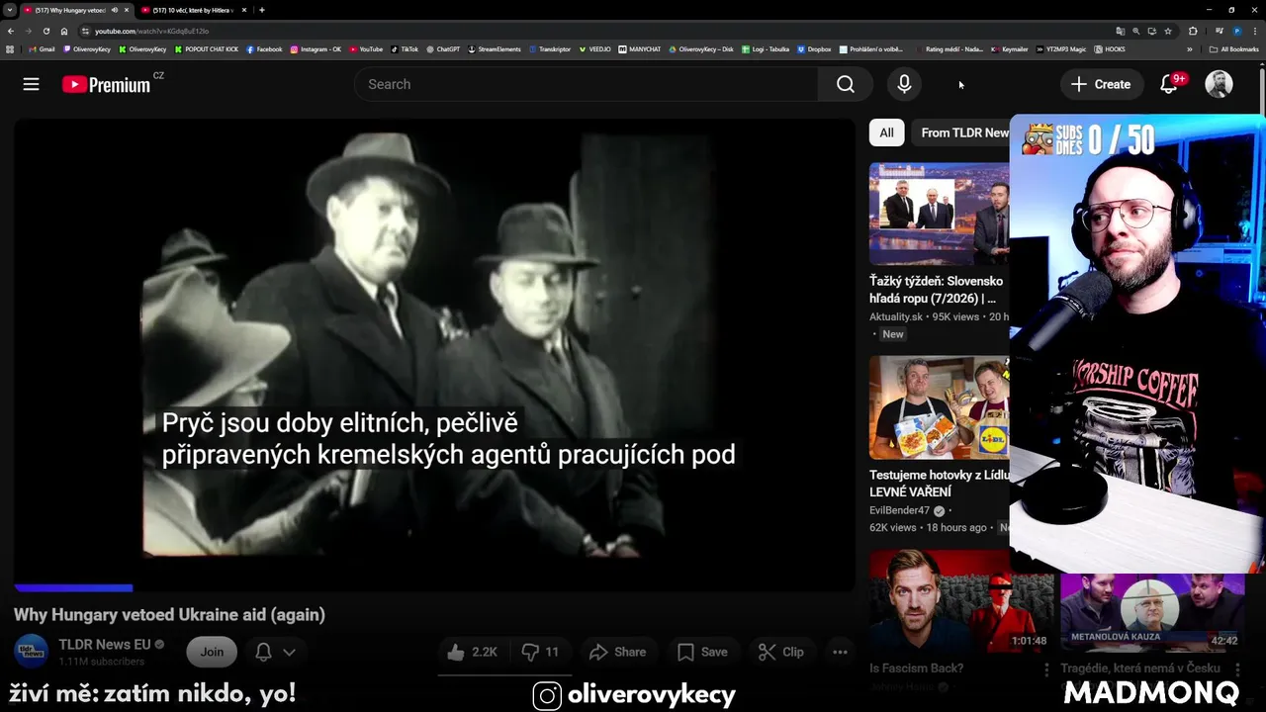Open Testujeme hotovky z Lidlu title
This screenshot has height=712, width=1266.
[940, 483]
